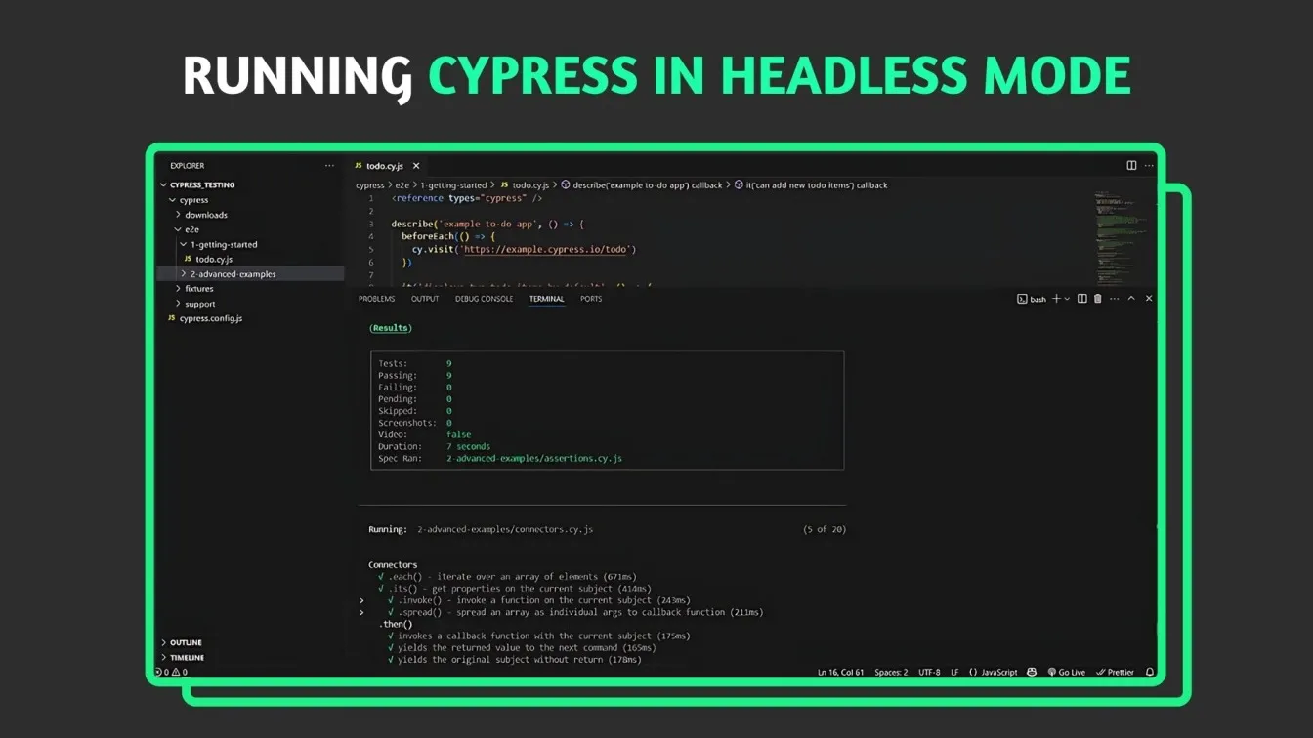Viewport: 1313px width, 738px height.
Task: Change the Spaces: 2 indentation setting
Action: click(891, 672)
